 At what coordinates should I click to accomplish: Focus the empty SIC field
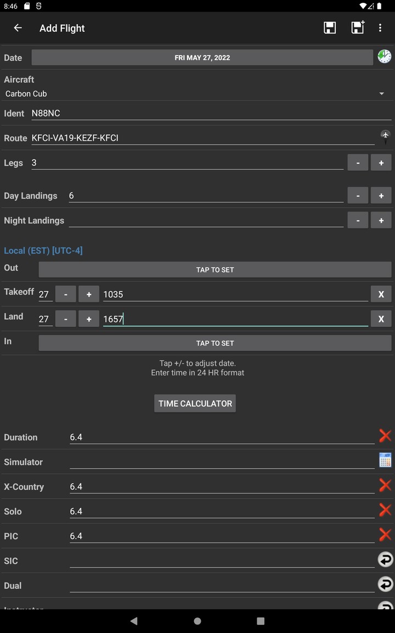tap(222, 560)
